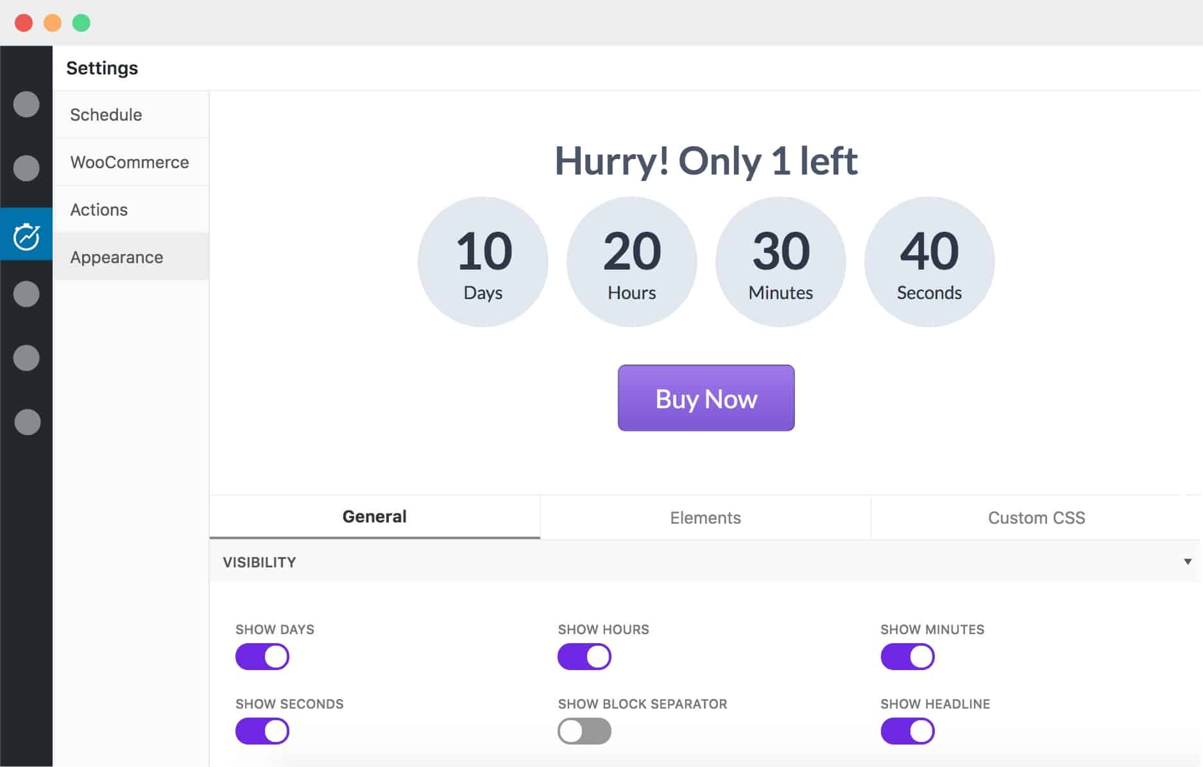This screenshot has height=767, width=1203.
Task: Select the highlighted countdown timer icon in sidebar
Action: (x=26, y=234)
